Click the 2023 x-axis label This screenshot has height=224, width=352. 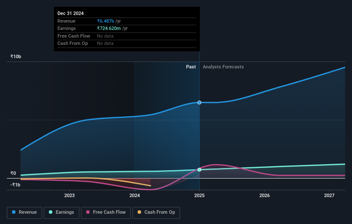coord(69,195)
